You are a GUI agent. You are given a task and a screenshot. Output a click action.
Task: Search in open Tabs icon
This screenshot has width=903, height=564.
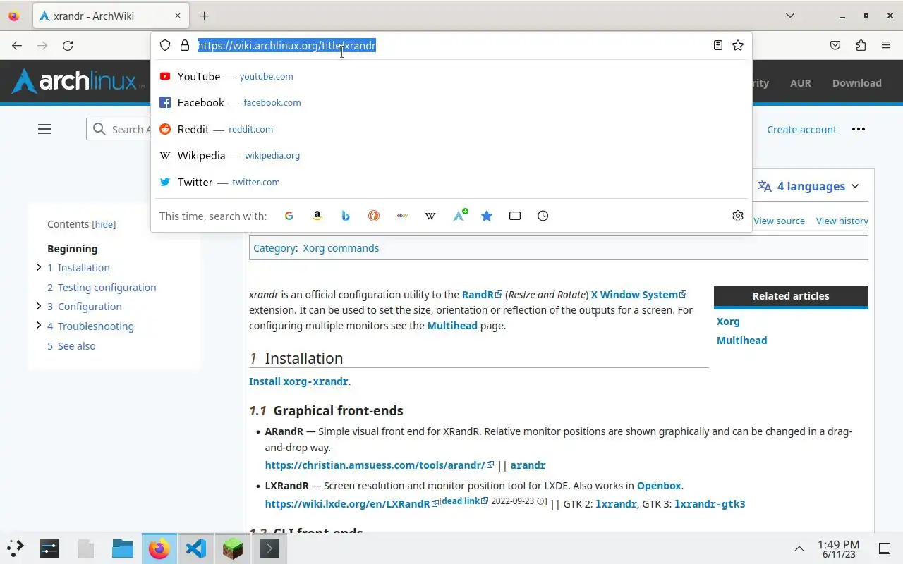coord(515,216)
